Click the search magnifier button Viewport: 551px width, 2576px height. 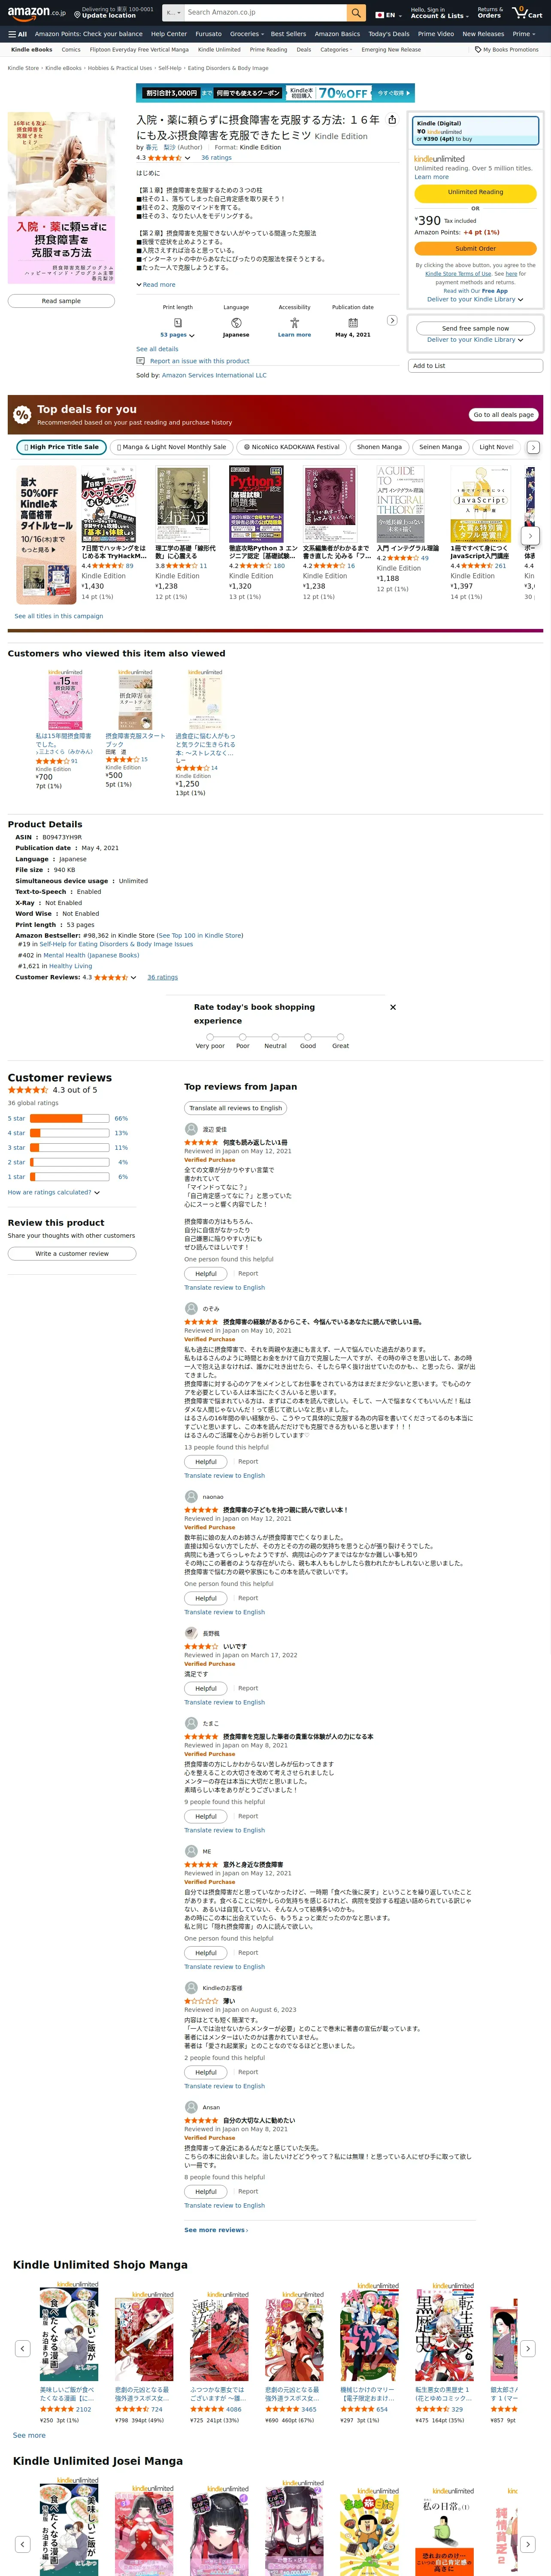[x=357, y=13]
